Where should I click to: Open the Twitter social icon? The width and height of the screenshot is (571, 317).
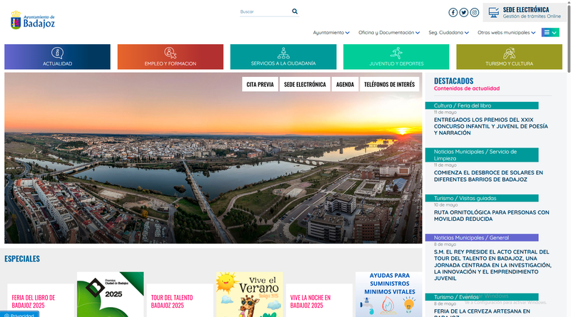point(463,12)
